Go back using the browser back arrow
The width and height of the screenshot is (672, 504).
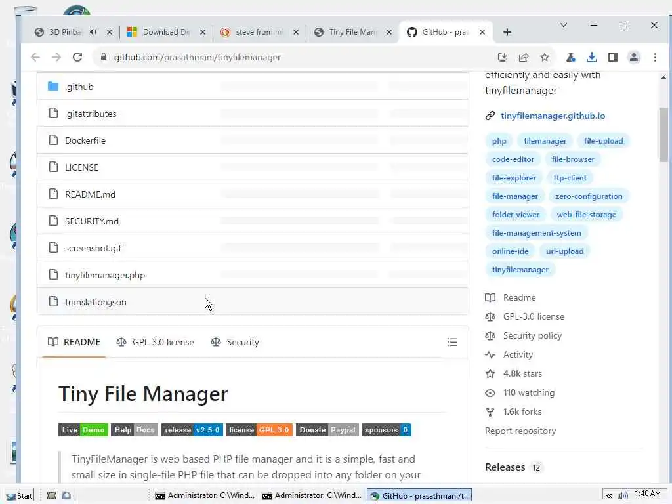tap(35, 57)
